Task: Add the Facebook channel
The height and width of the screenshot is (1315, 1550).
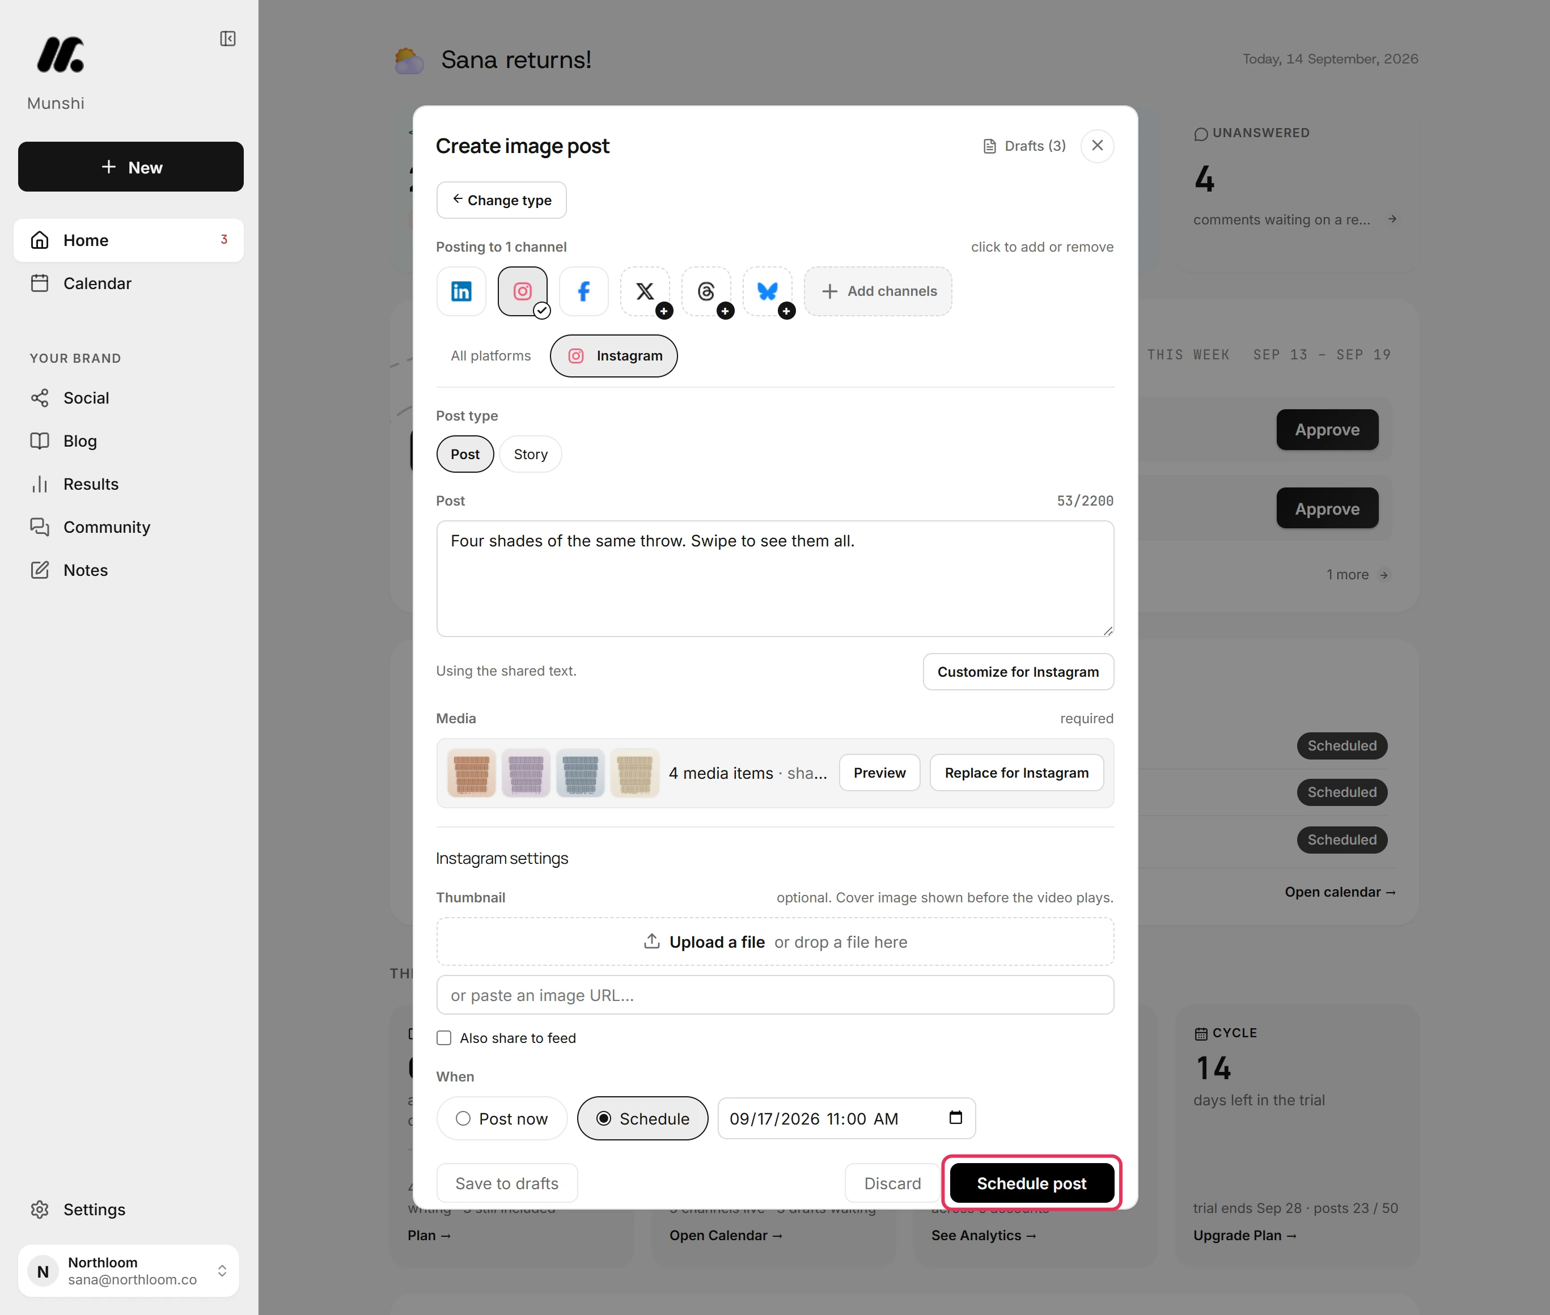Action: tap(584, 291)
